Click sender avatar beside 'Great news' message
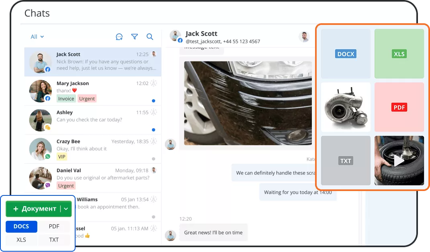 point(170,236)
